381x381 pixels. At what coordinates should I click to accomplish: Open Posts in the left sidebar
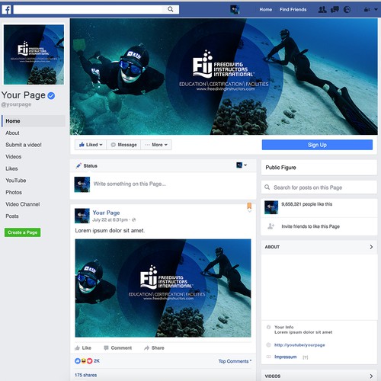[x=12, y=216]
